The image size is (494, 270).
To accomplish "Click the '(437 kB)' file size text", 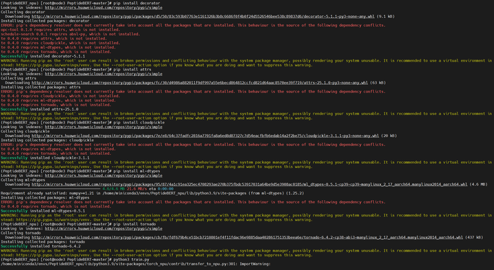I will [x=474, y=238].
